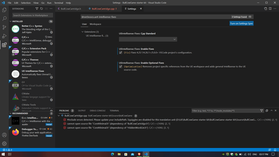
Task: Focus Search Extensions in Marketplace field
Action: [x=33, y=15]
